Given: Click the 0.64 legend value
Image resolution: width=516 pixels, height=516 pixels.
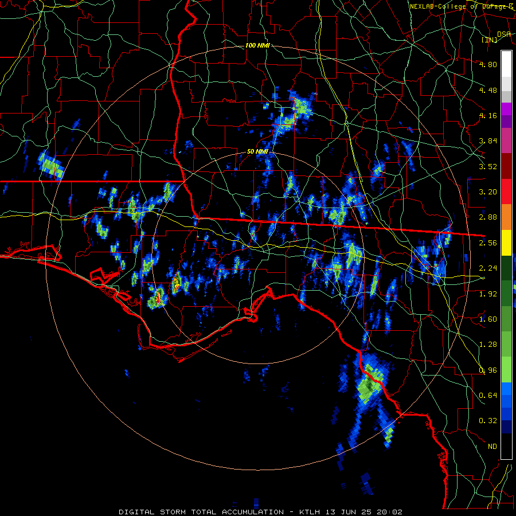Looking at the screenshot, I should click(488, 396).
